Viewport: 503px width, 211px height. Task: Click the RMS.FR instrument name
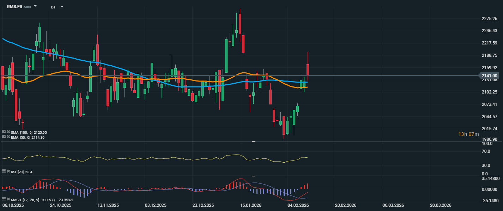tap(14, 7)
